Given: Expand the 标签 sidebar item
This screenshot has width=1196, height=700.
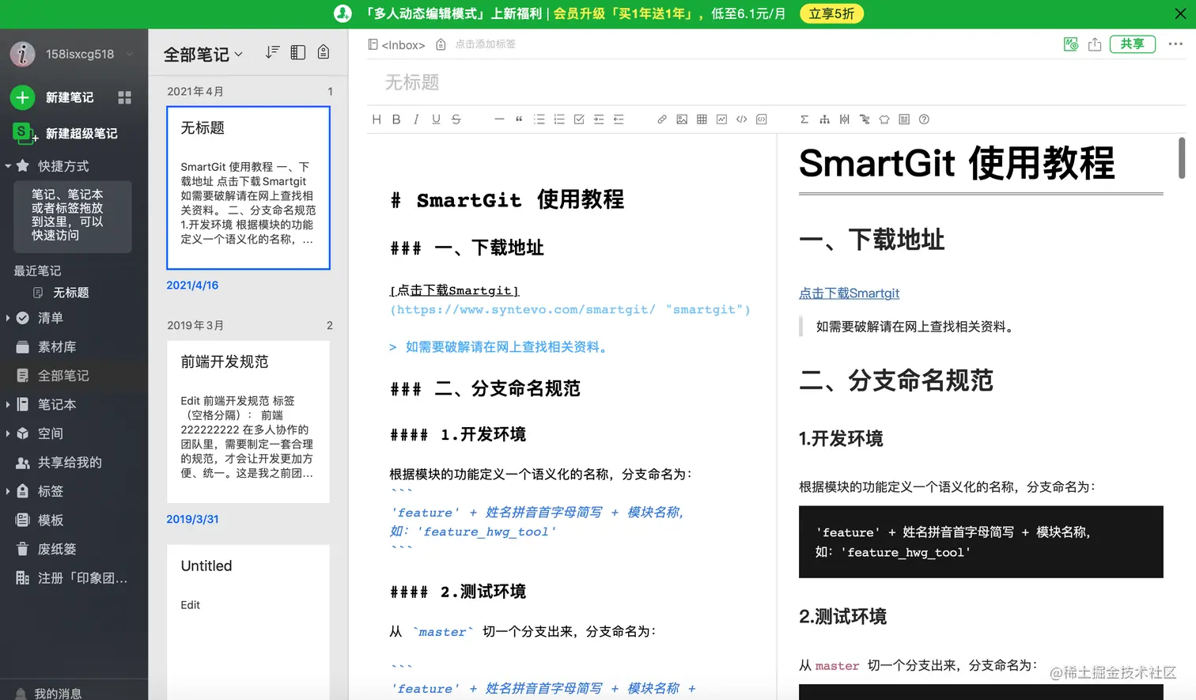Looking at the screenshot, I should tap(8, 491).
